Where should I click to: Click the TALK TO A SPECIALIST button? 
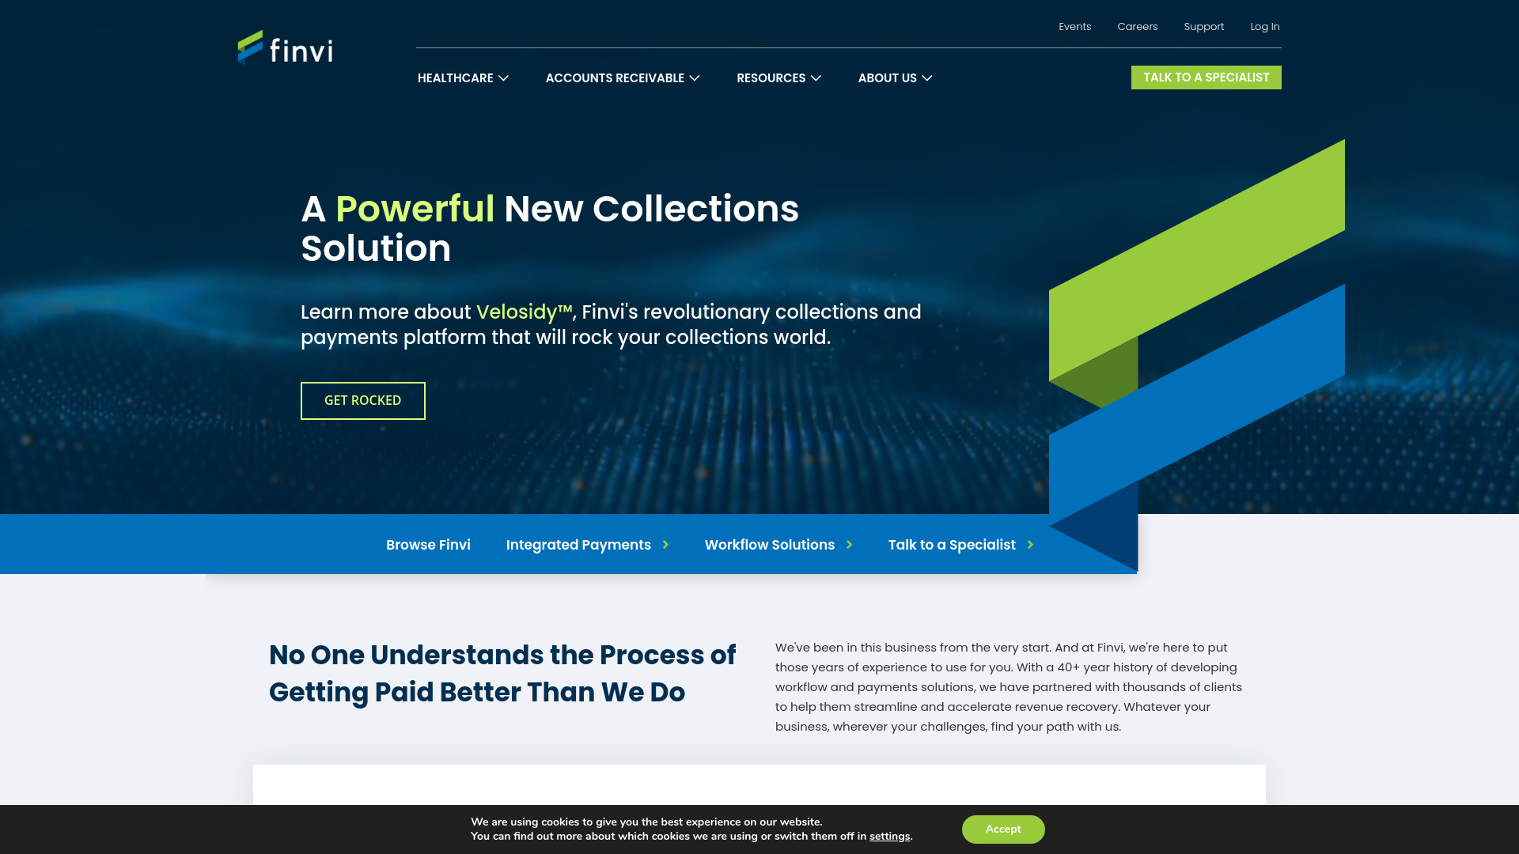(x=1206, y=77)
